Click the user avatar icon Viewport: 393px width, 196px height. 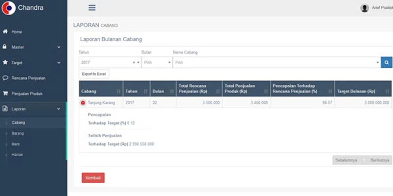[365, 8]
